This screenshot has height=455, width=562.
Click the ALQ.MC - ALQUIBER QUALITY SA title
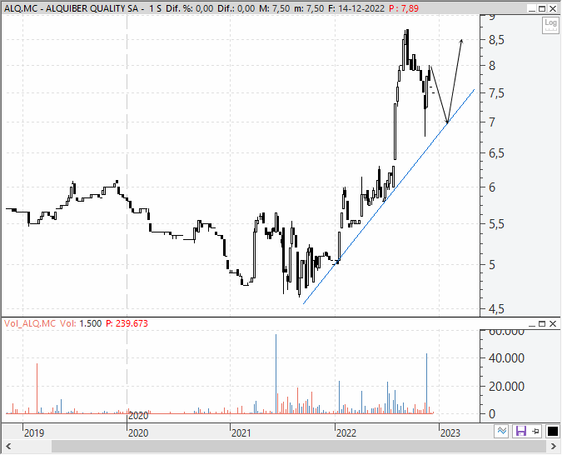pyautogui.click(x=71, y=8)
